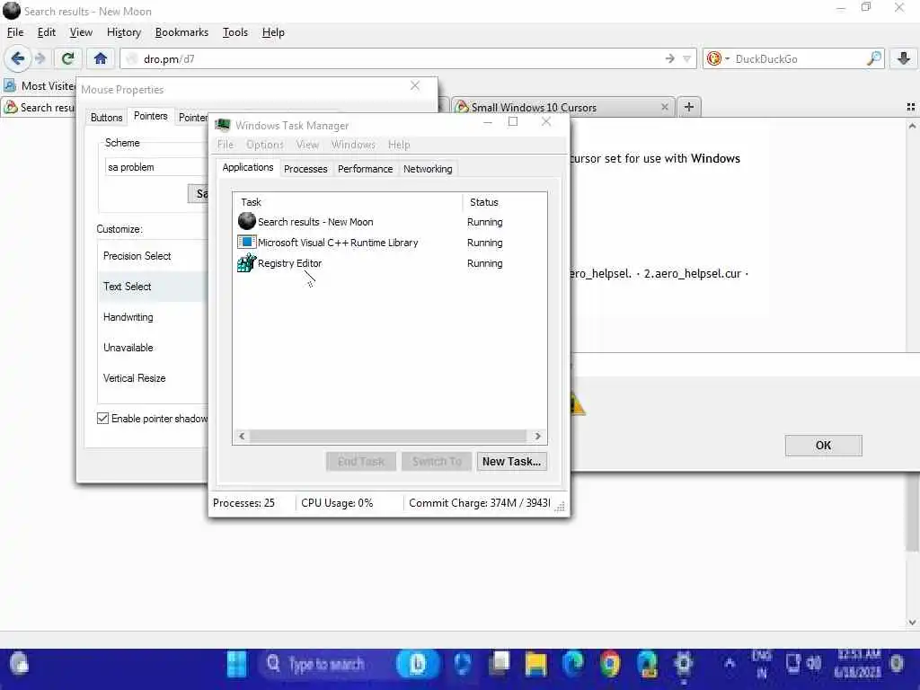Click the Most Visited bookmark icon
Viewport: 920px width, 690px height.
pyautogui.click(x=10, y=85)
